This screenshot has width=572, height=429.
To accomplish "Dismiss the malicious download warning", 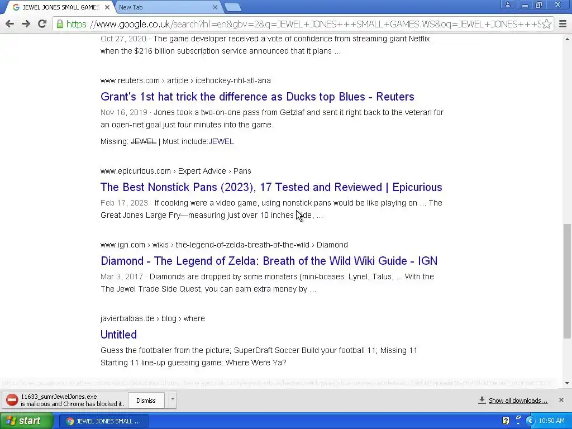I will tap(146, 401).
